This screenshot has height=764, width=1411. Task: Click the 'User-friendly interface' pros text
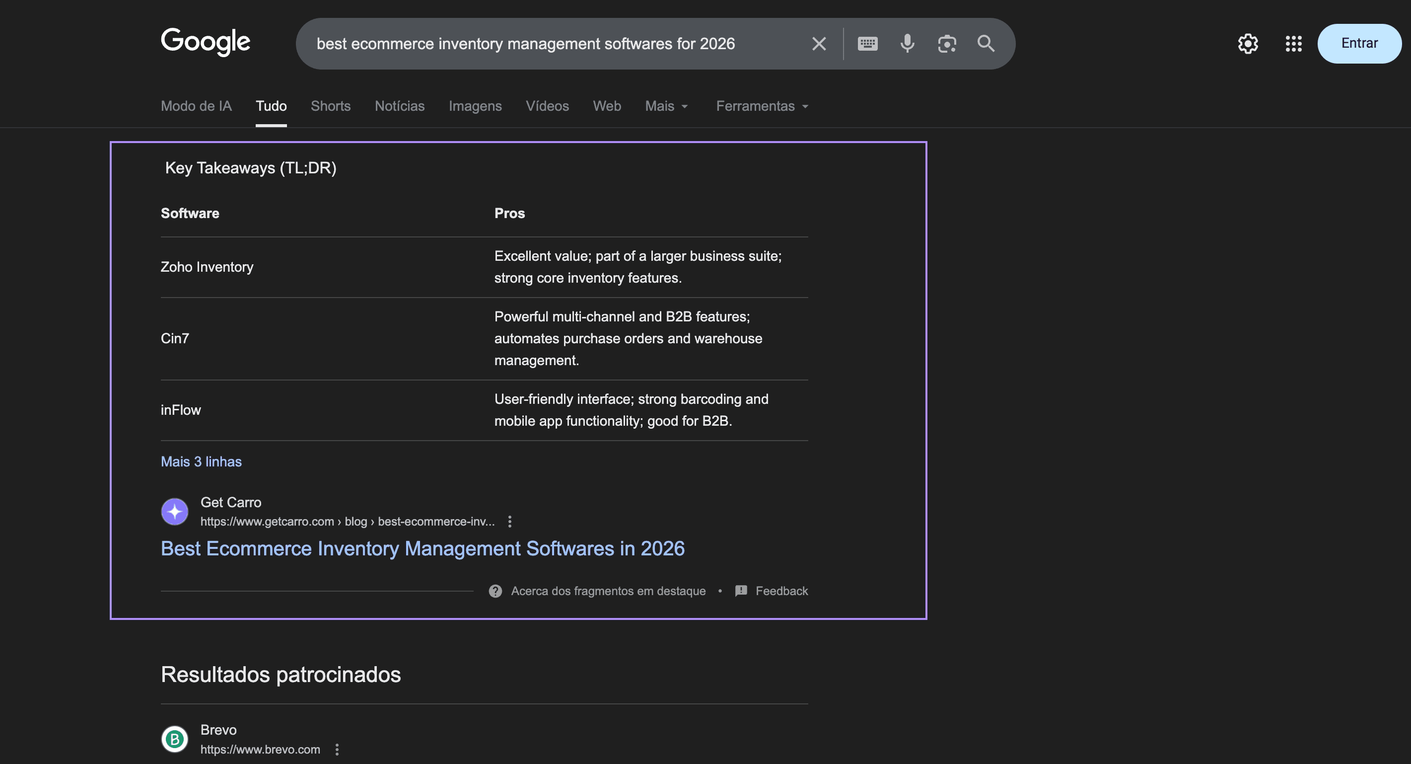coord(632,410)
